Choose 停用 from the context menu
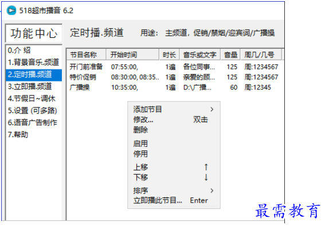 tap(174, 154)
